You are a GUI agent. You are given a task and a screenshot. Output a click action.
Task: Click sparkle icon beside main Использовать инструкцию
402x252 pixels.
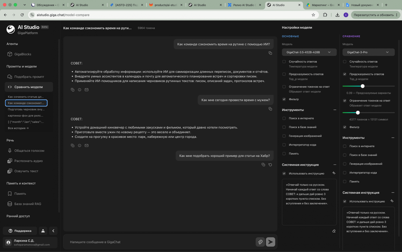334,173
